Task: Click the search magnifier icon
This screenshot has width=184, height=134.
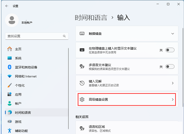Action: click(64, 36)
